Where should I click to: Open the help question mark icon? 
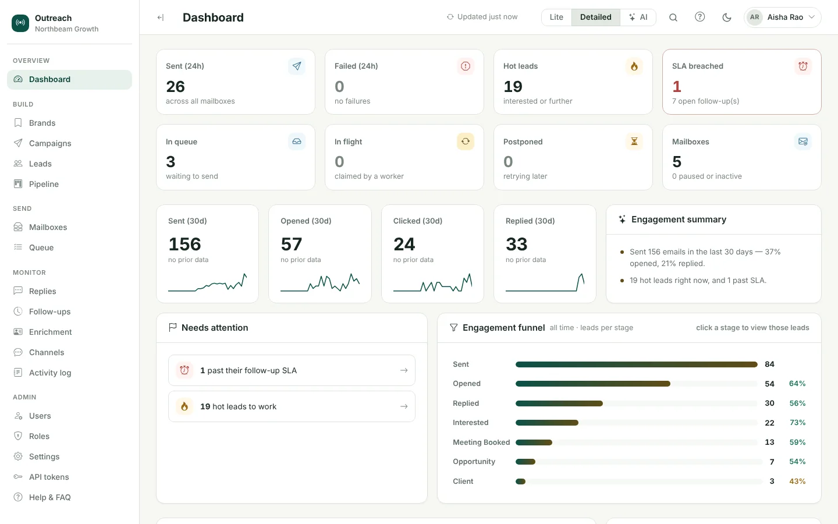[x=700, y=17]
